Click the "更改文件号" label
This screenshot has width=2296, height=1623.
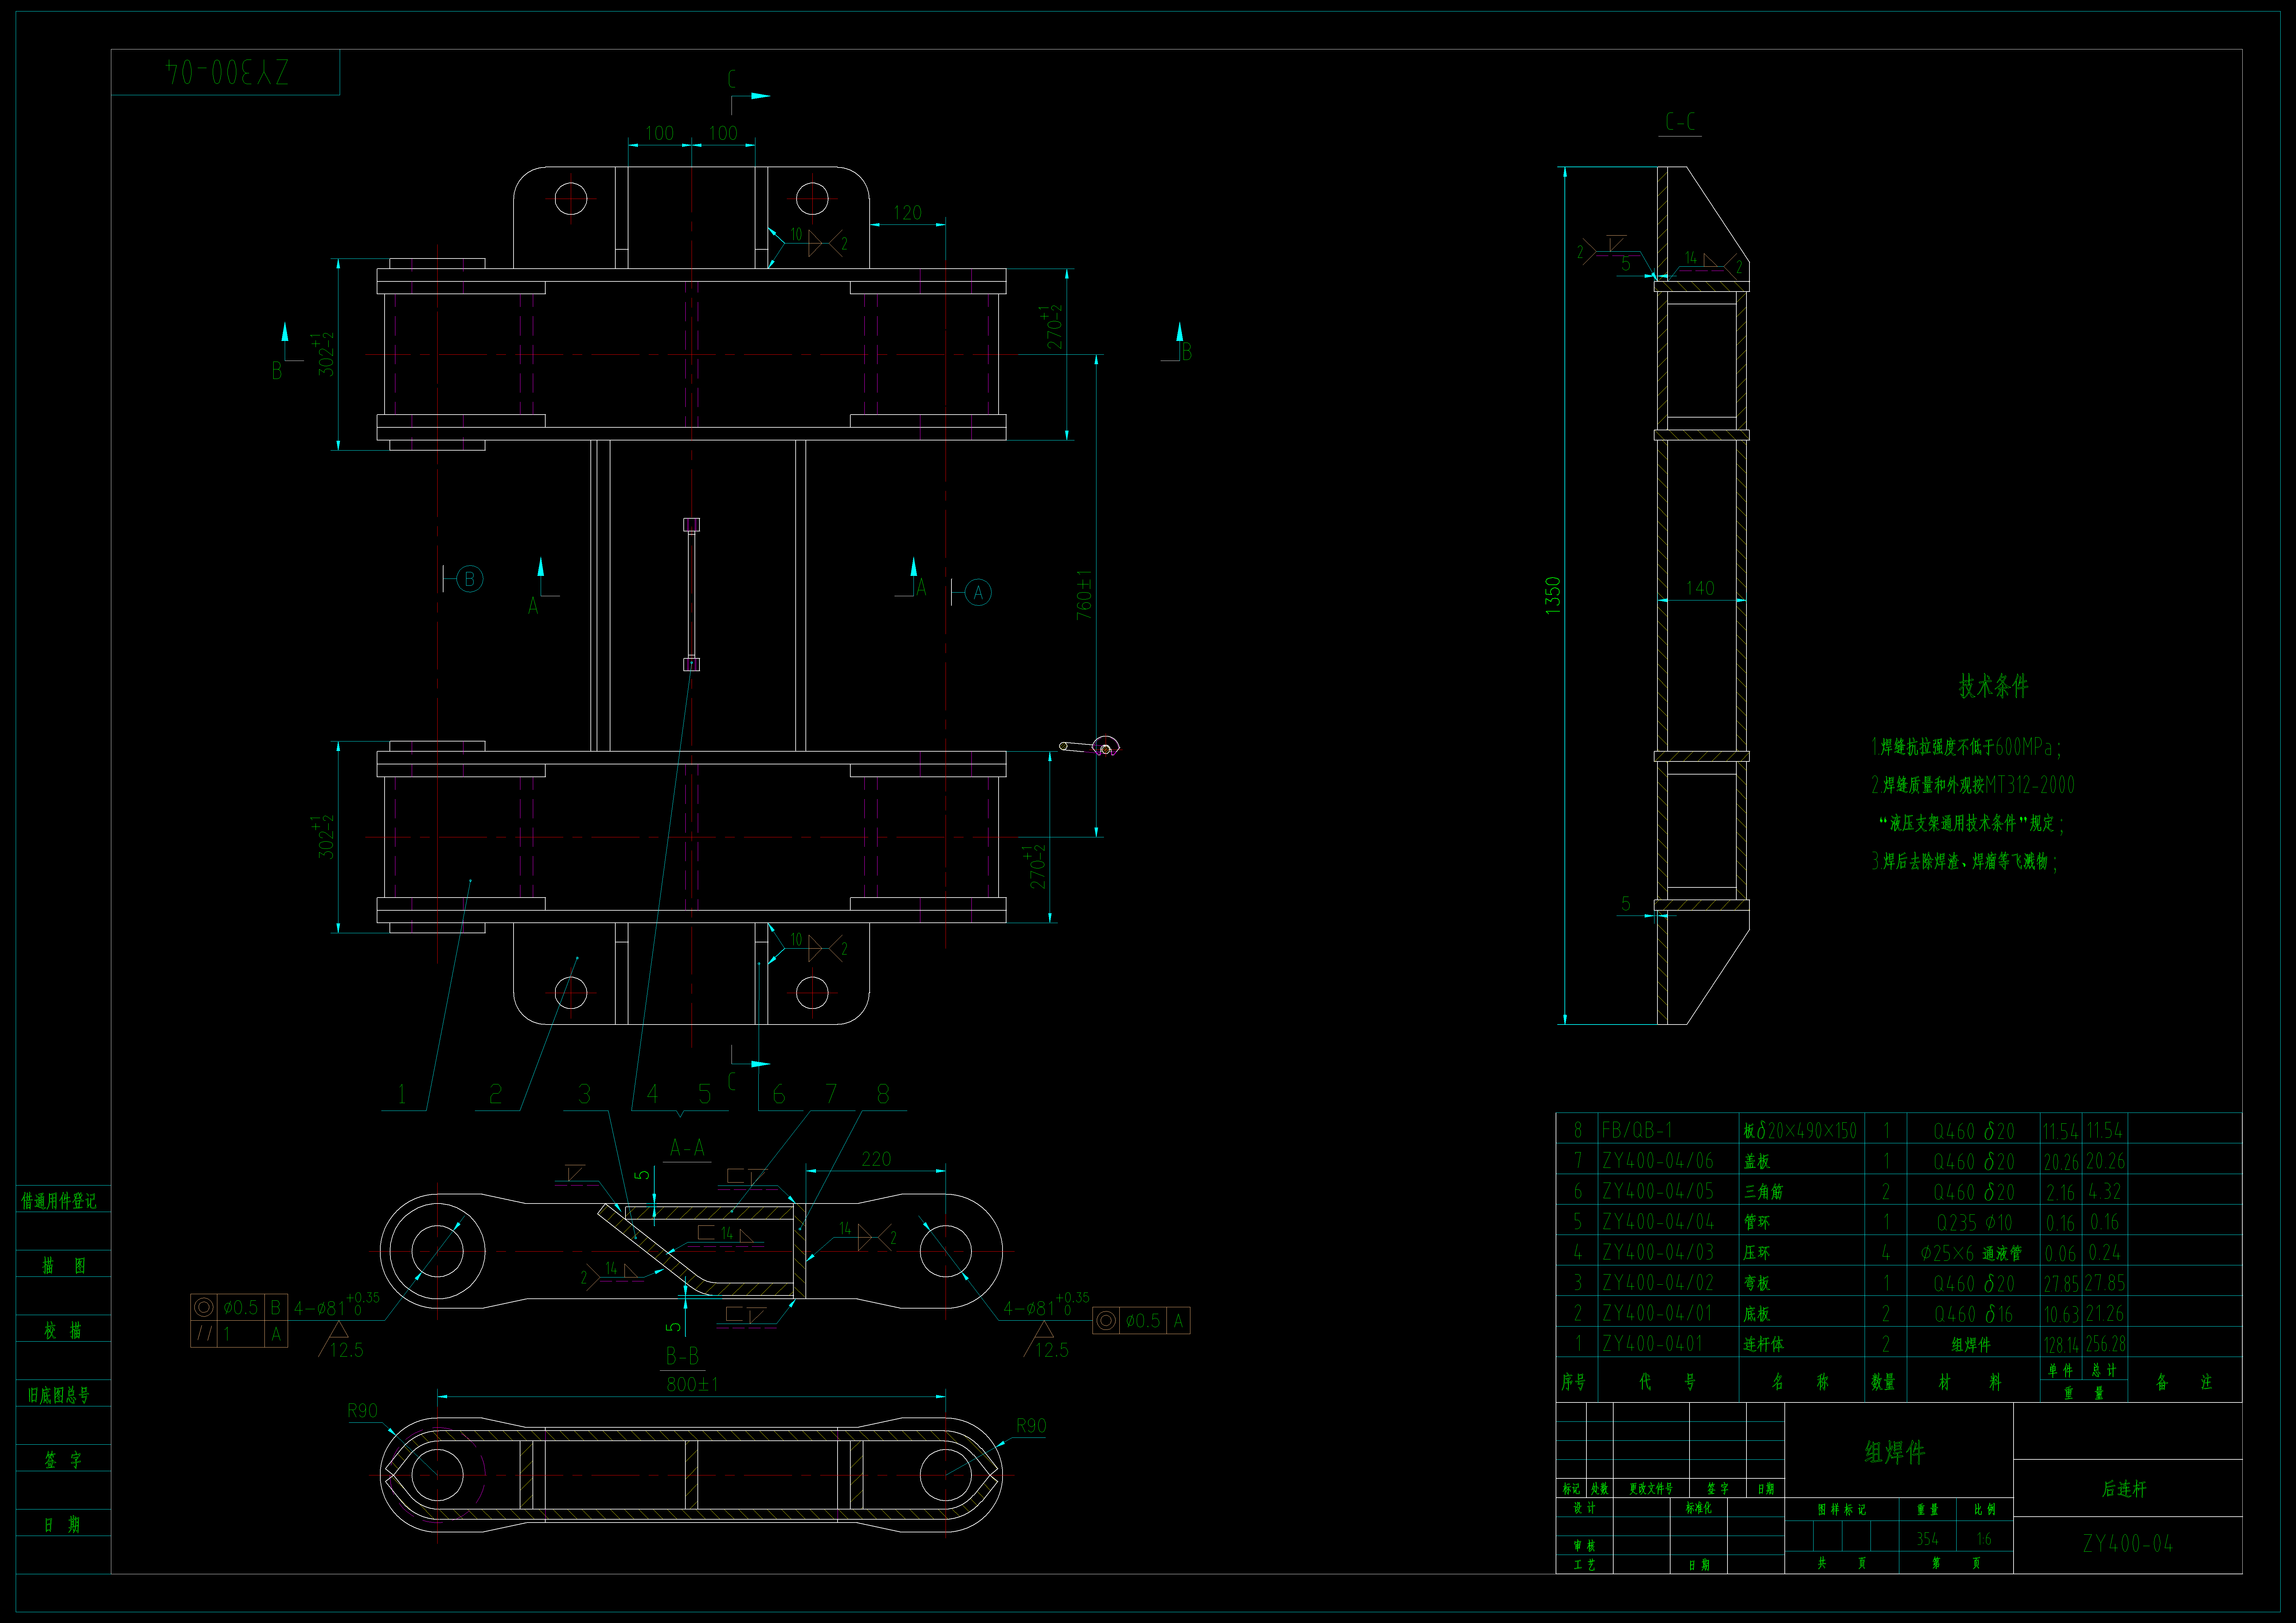1651,1489
